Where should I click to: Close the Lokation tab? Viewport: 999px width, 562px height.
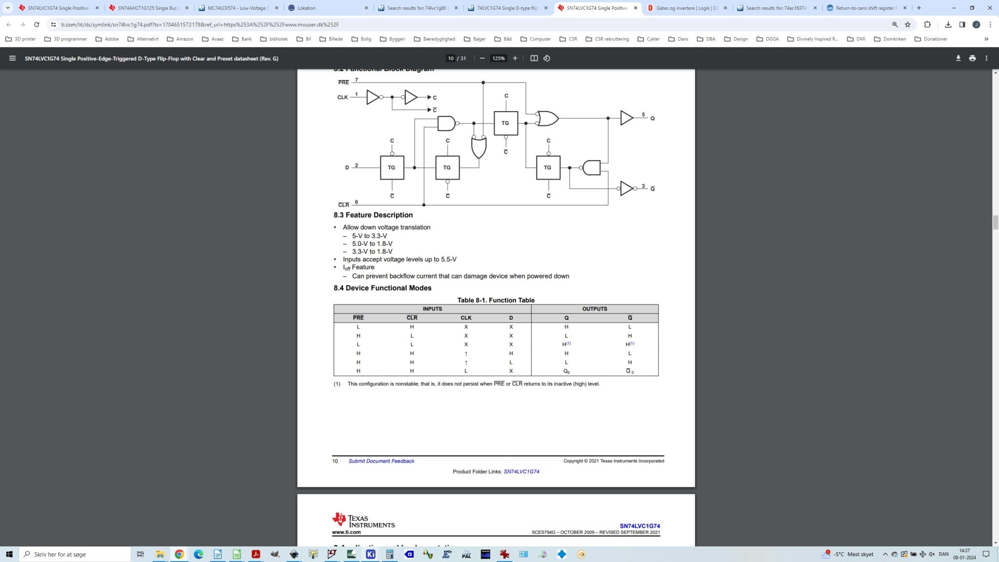click(366, 8)
